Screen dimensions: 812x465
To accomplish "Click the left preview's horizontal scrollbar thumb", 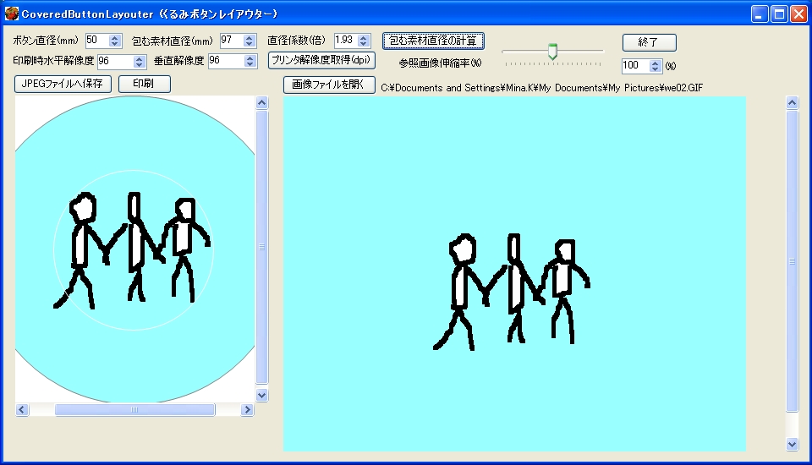I will (x=134, y=409).
